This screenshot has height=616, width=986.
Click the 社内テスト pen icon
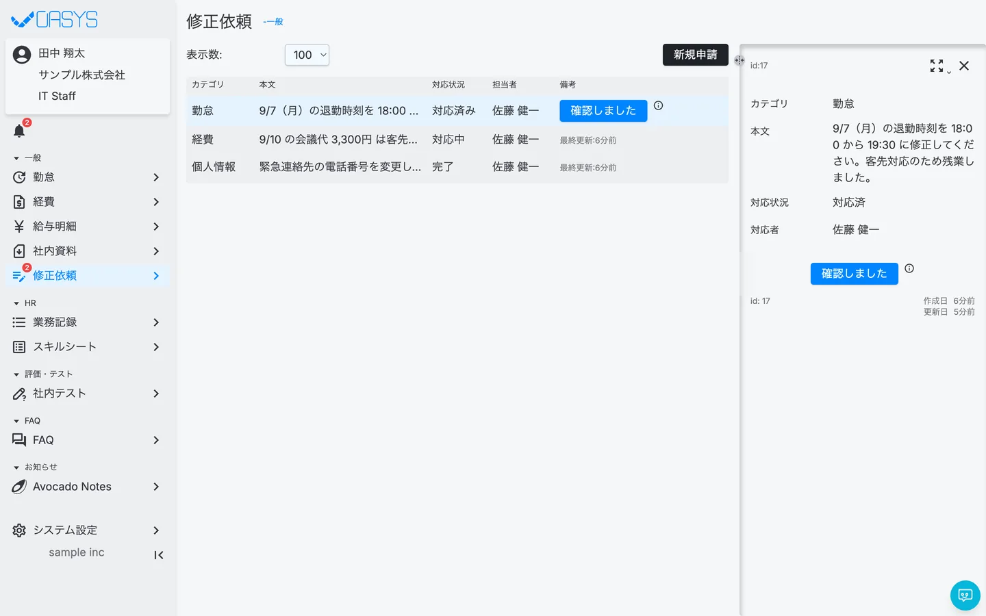point(19,394)
